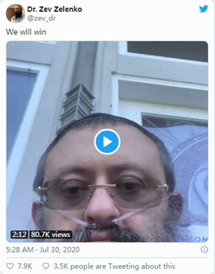Open the tweet info circle icon
The image size is (215, 274).
click(204, 250)
